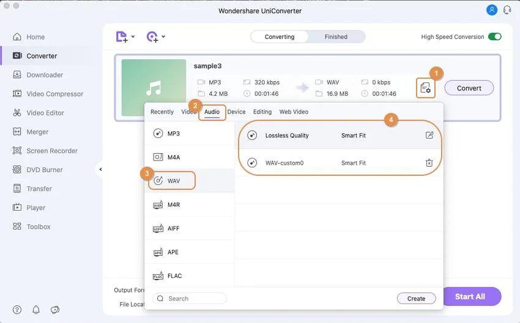Click the Convert button for sample3

[469, 88]
